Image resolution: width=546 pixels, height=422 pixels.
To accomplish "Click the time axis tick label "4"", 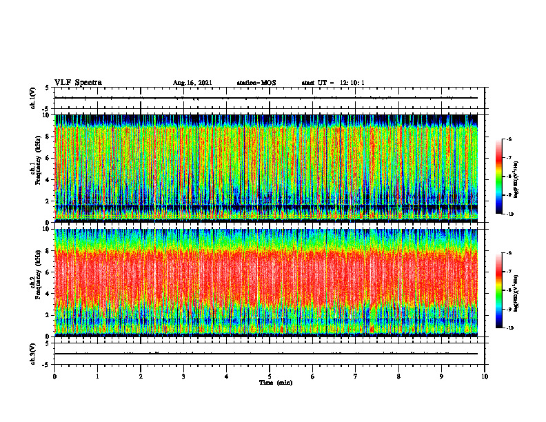I will tap(227, 376).
